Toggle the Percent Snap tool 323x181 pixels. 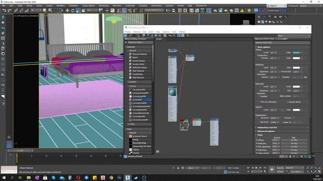click(x=130, y=11)
